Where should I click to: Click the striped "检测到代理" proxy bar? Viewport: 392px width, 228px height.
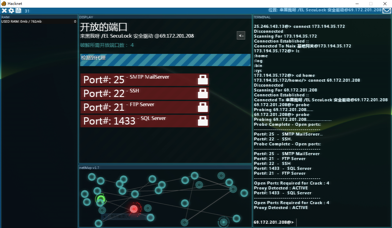tap(165, 60)
